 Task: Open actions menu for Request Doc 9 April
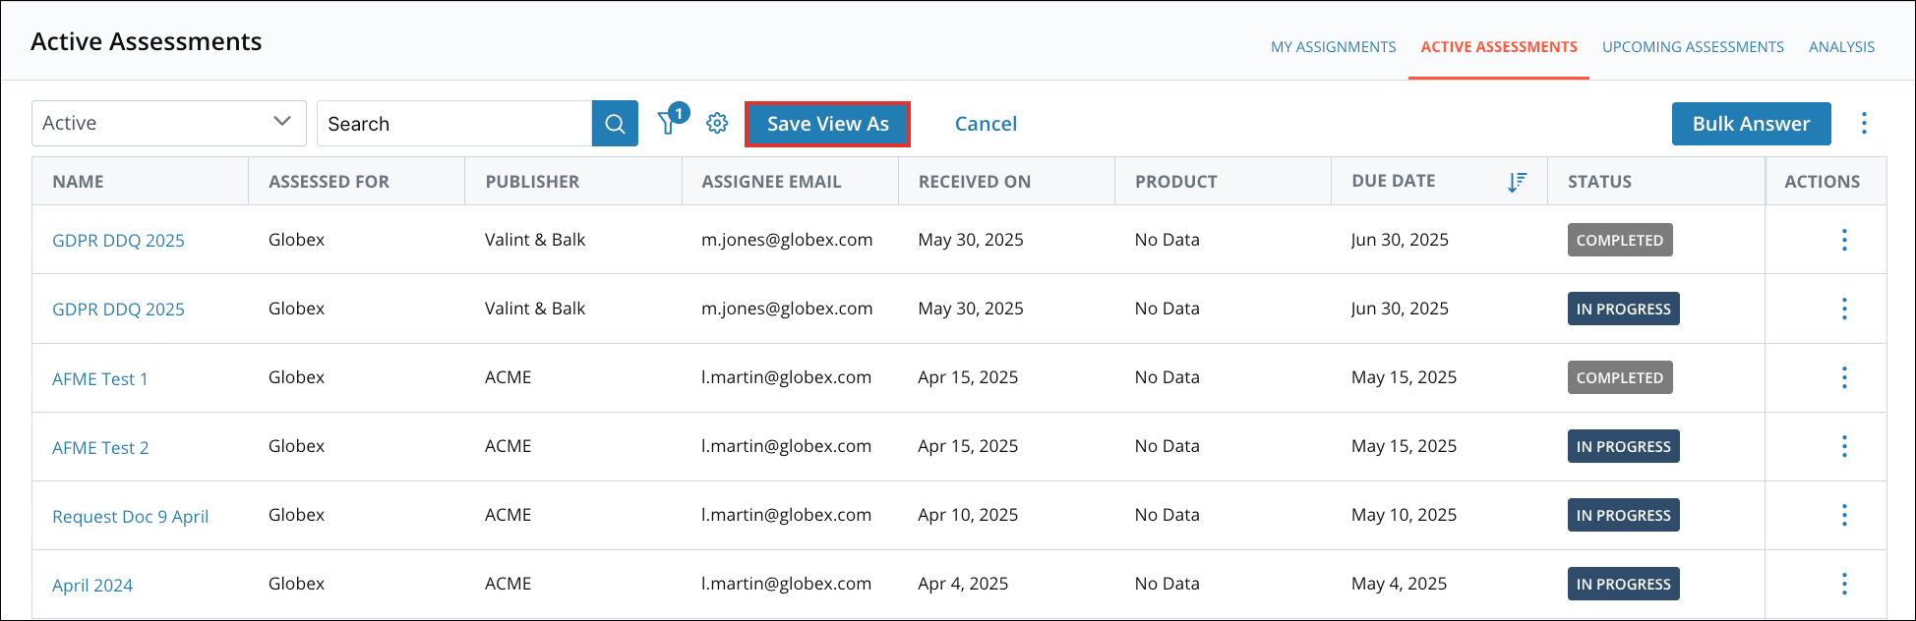click(1844, 515)
